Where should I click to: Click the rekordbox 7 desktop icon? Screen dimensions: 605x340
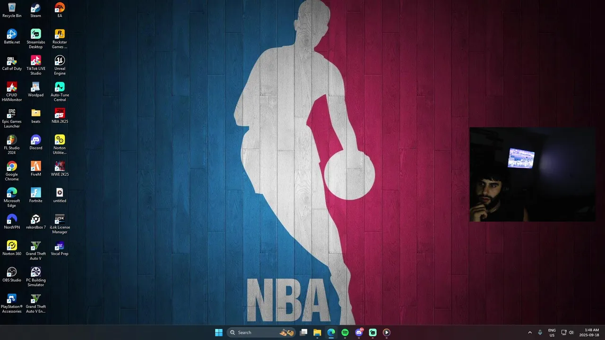35,222
